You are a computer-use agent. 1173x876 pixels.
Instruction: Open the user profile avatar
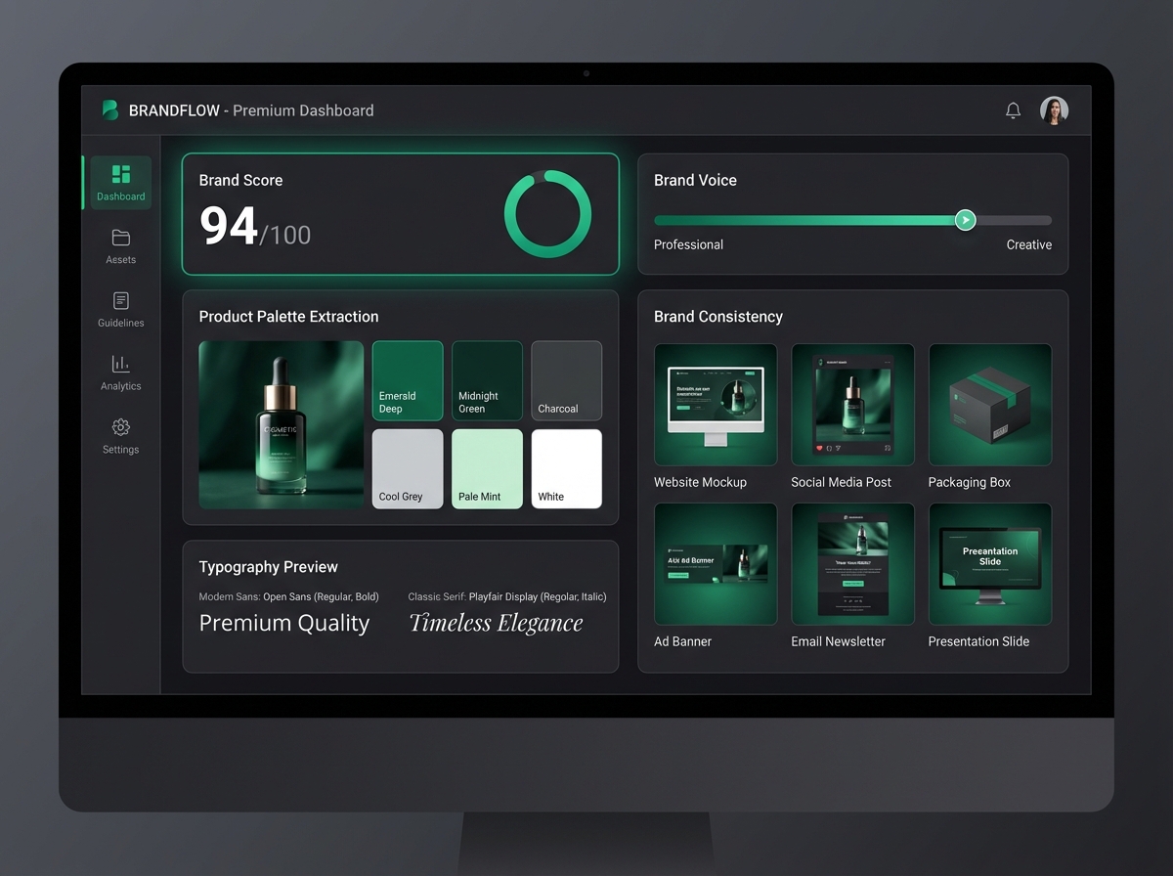pos(1054,110)
